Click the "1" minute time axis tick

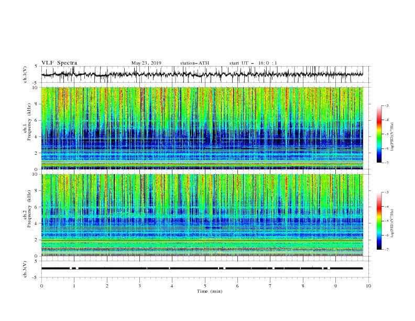(x=74, y=286)
